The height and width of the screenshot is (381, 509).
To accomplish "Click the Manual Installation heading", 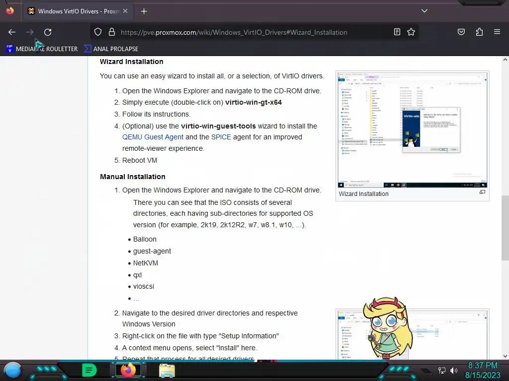I will point(132,177).
